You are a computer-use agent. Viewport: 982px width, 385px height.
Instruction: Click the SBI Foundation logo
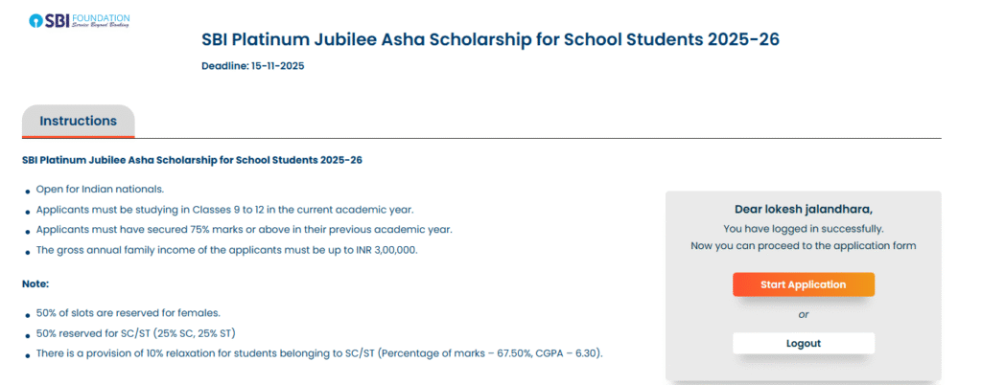coord(80,21)
